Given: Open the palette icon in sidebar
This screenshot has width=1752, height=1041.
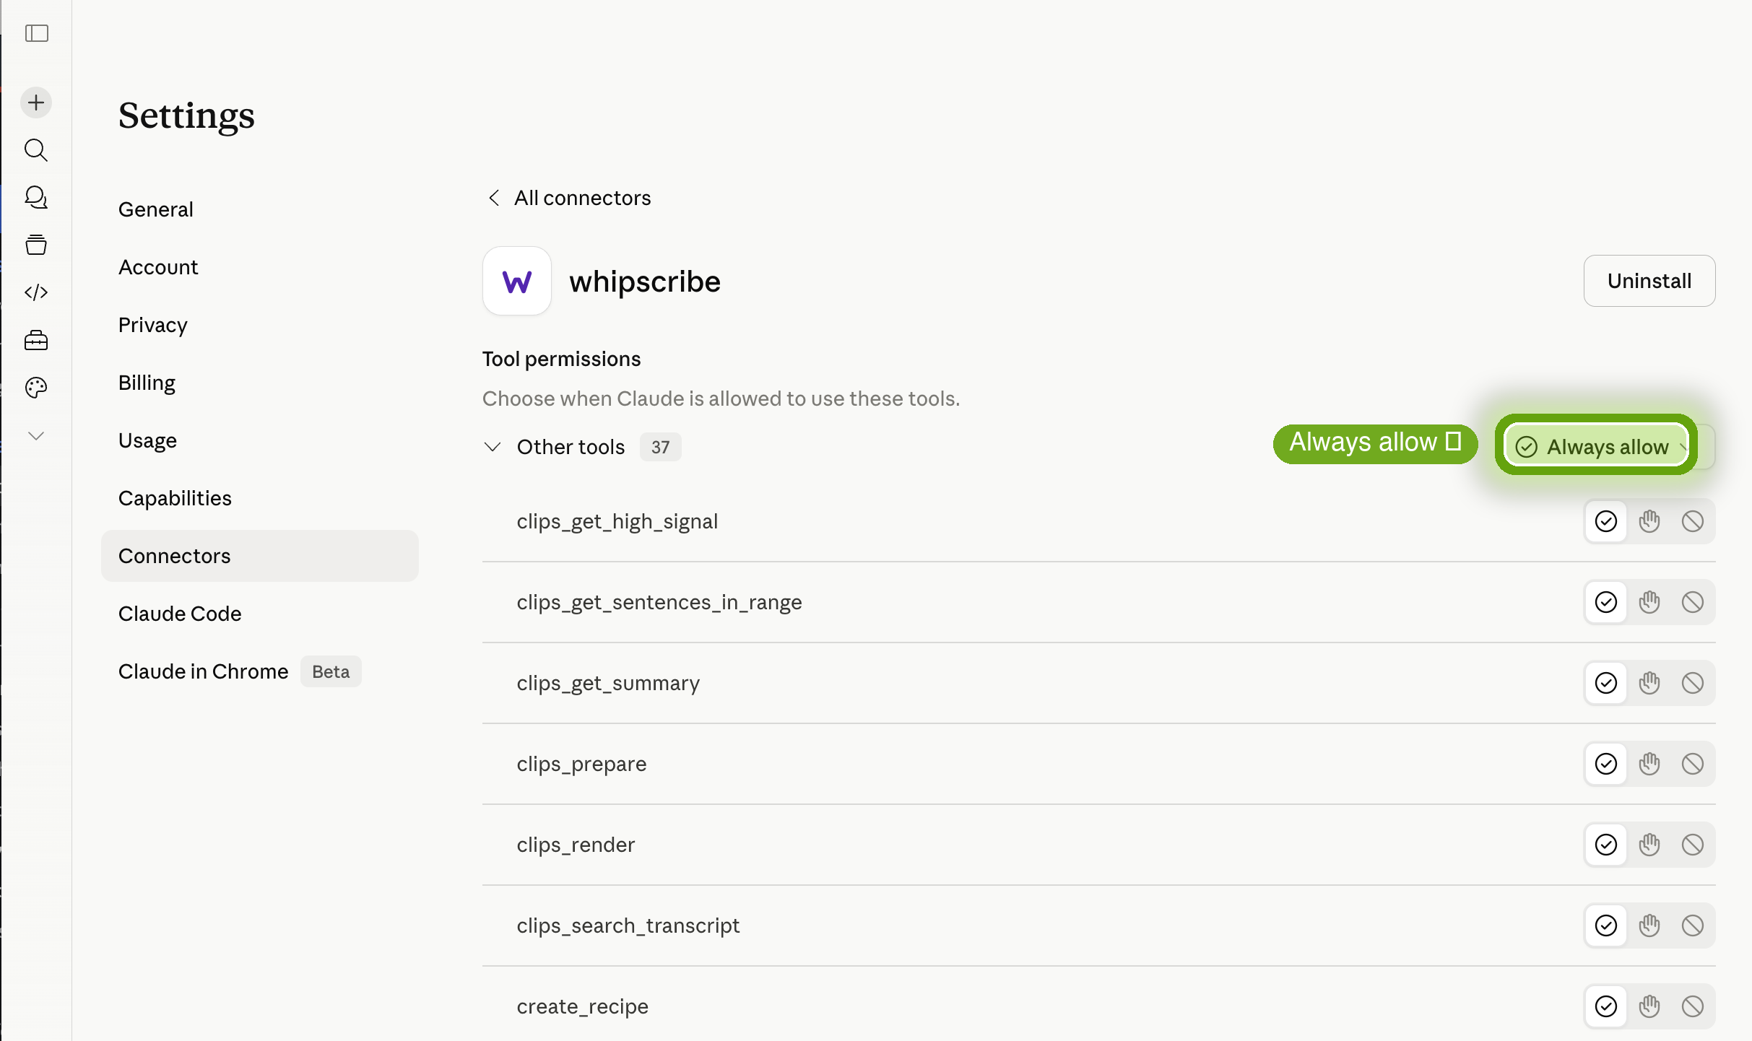Looking at the screenshot, I should pos(36,388).
